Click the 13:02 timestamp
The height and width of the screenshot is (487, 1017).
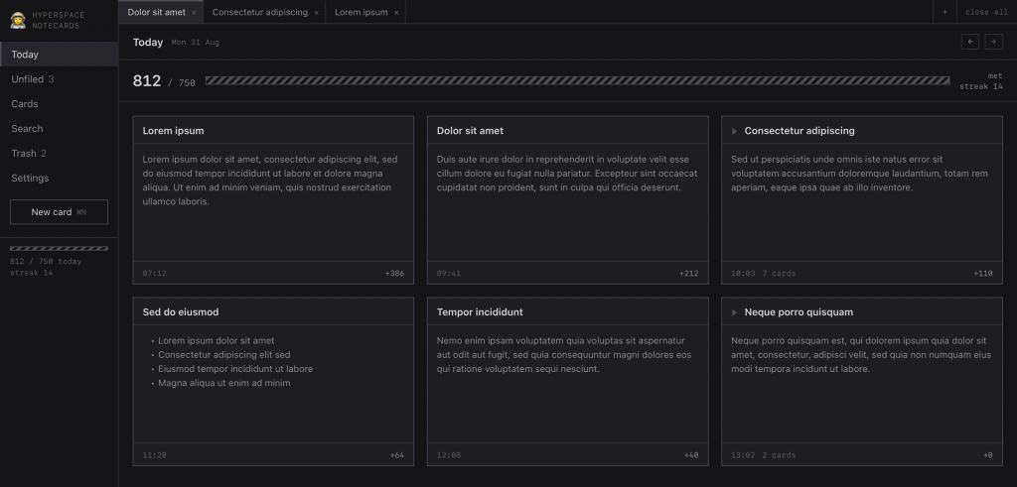(743, 455)
